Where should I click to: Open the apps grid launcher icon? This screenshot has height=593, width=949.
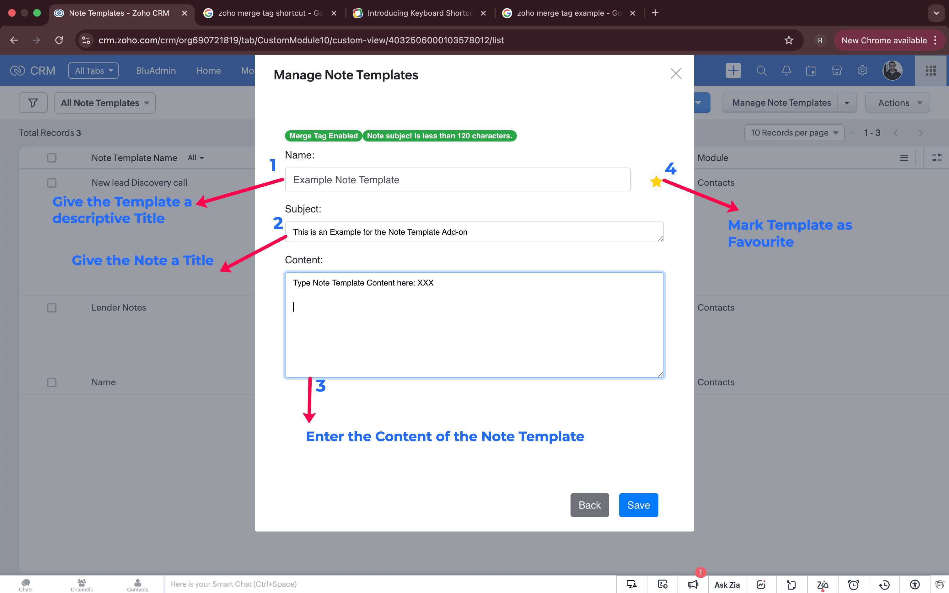[x=930, y=71]
